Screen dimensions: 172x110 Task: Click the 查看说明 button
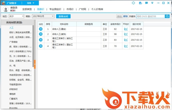(63, 16)
